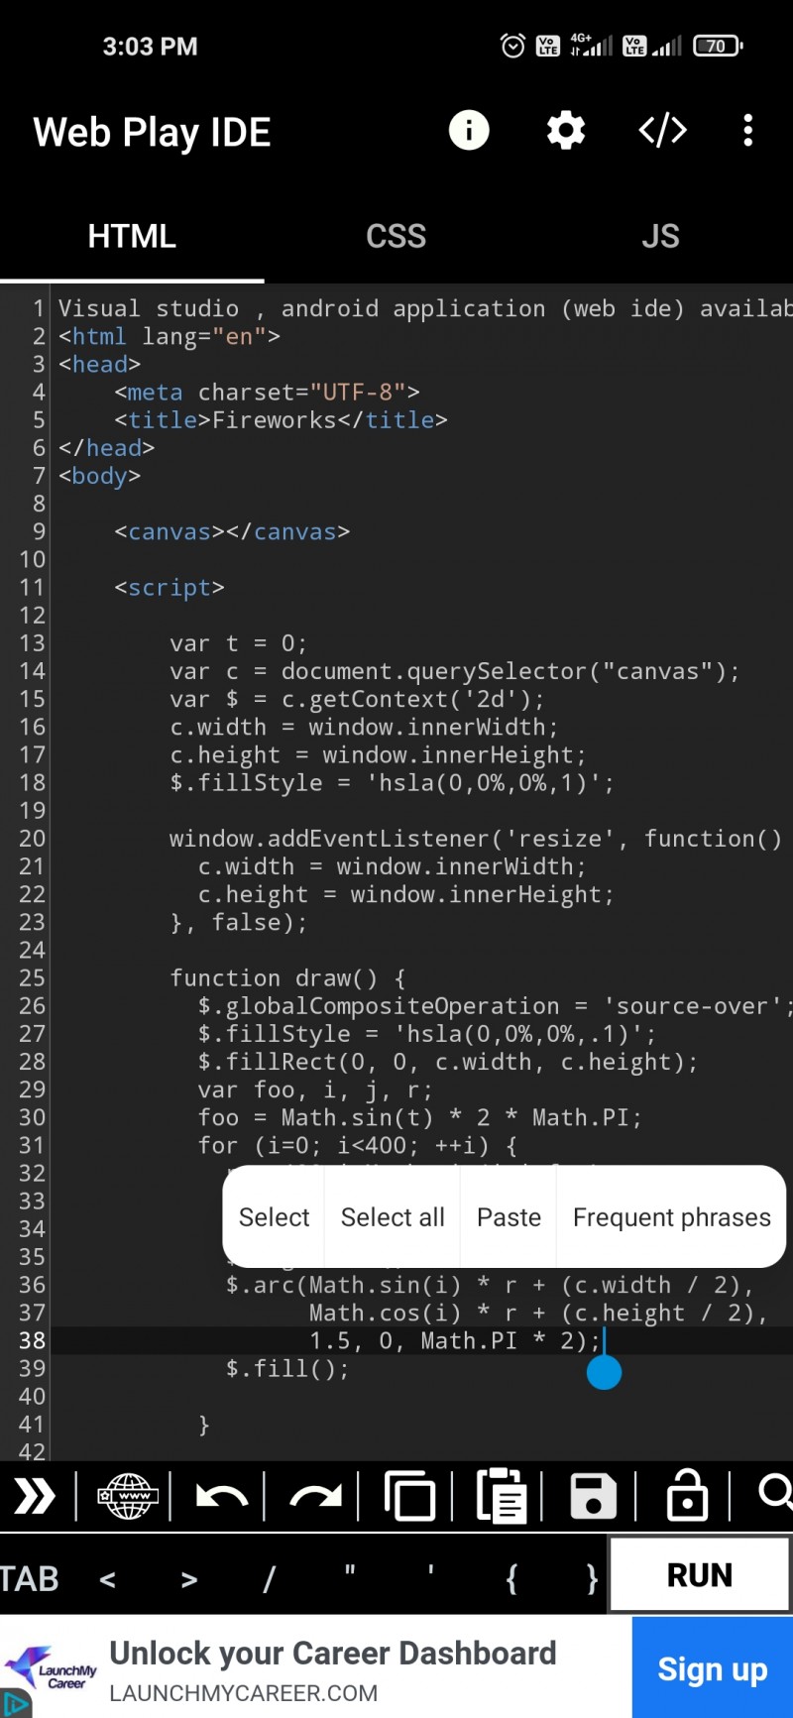This screenshot has width=793, height=1718.
Task: Tap the clipboard paste icon
Action: point(502,1495)
